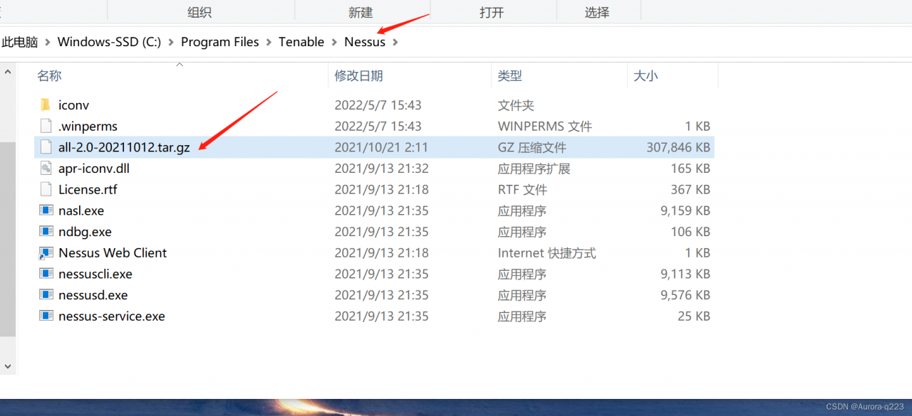This screenshot has width=912, height=416.
Task: Select the file name "nessusd.exe"
Action: coord(93,295)
